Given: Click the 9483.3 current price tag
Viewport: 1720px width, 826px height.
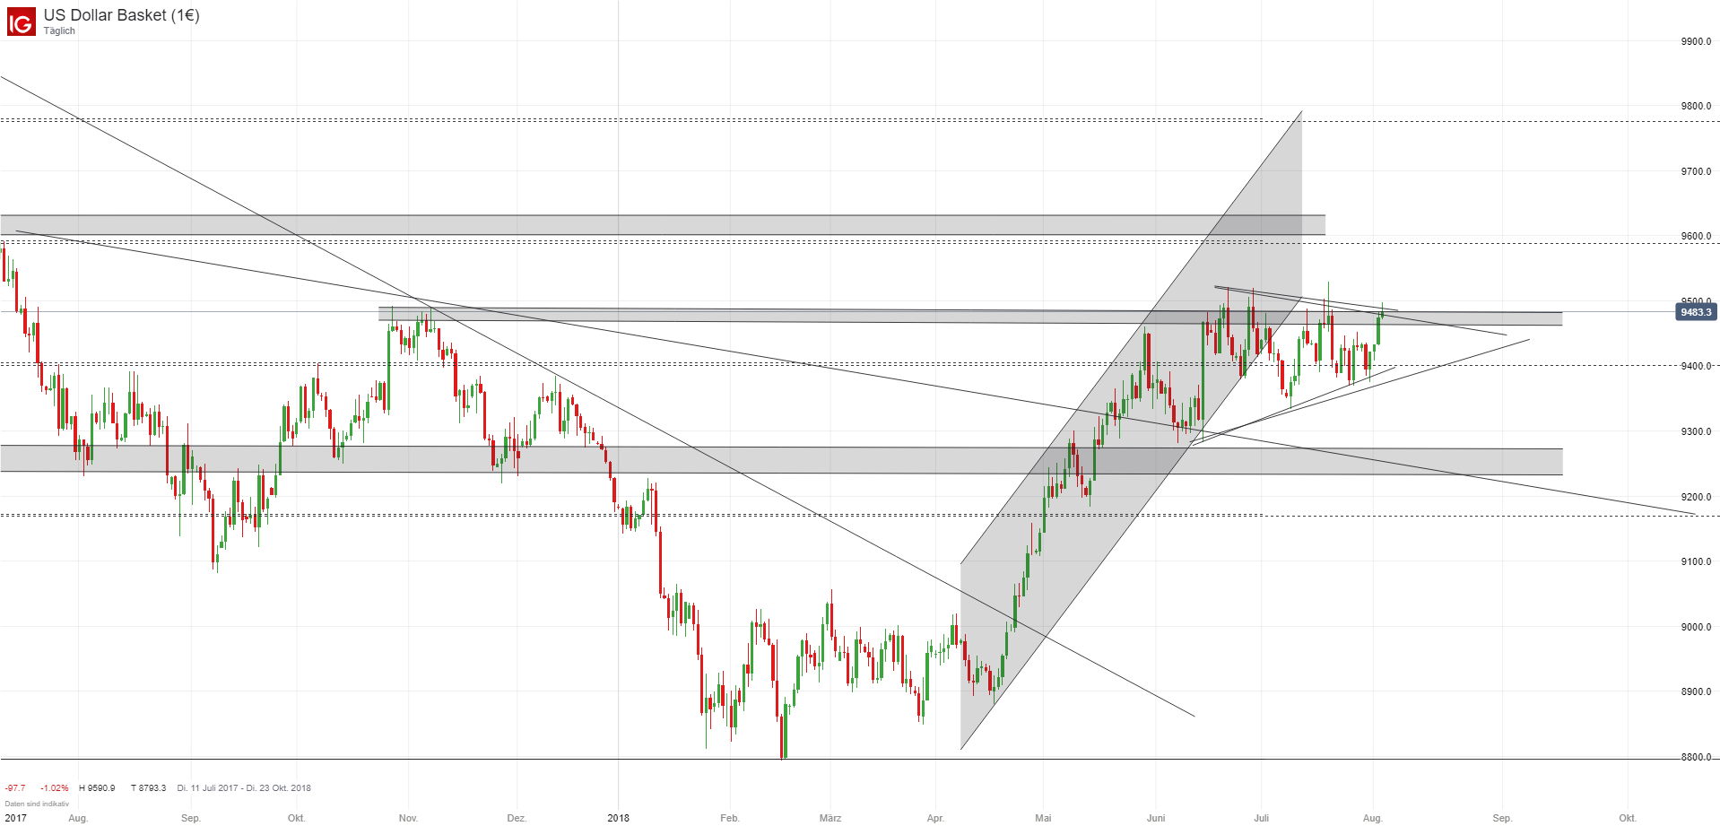Looking at the screenshot, I should point(1696,312).
